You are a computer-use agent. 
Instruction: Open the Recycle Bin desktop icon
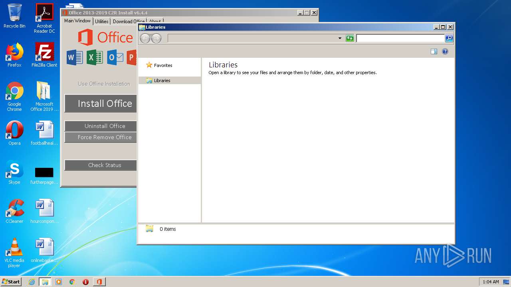point(14,16)
